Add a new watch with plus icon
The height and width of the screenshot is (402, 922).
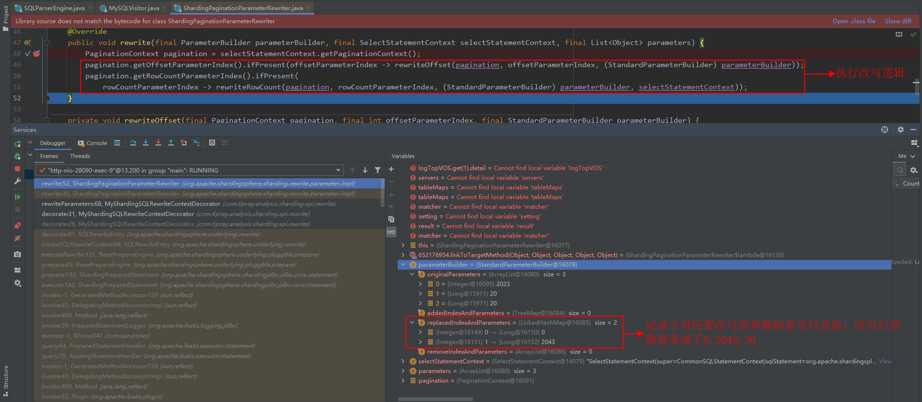(391, 169)
